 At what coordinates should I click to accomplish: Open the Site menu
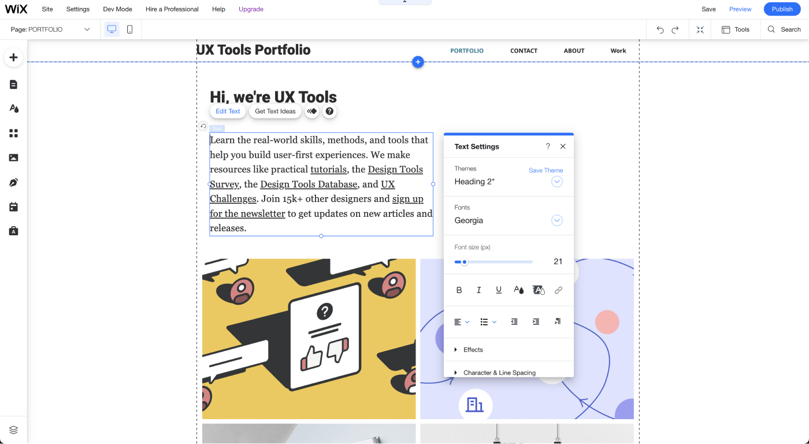tap(47, 9)
